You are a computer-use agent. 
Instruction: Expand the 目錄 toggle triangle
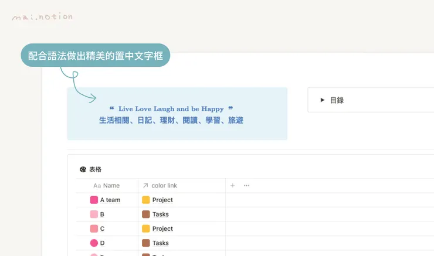click(x=322, y=100)
